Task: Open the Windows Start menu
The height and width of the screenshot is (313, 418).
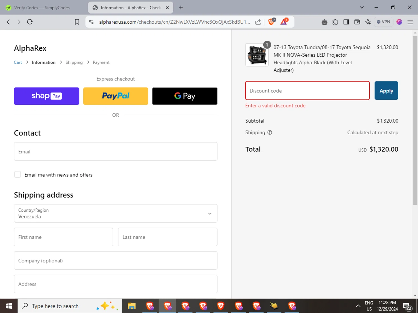Action: 9,306
